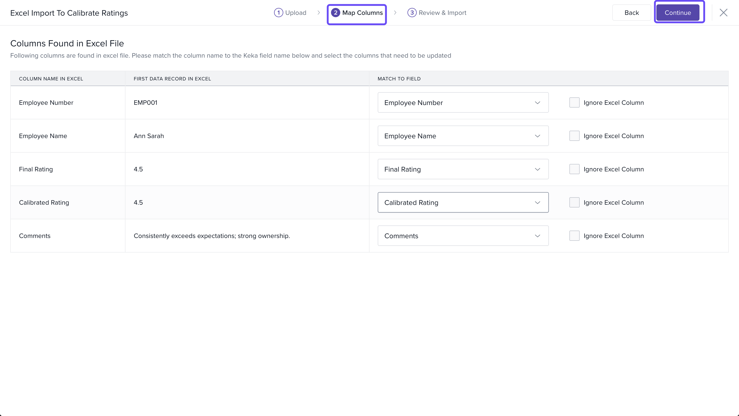Click the Employee Number dropdown chevron icon

tap(537, 102)
